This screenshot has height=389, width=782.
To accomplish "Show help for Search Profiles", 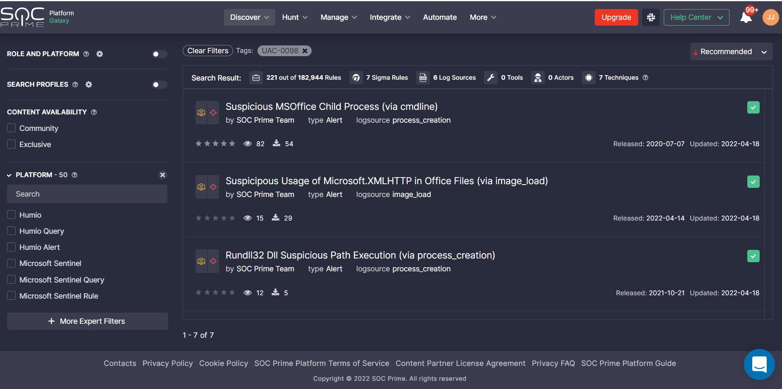I will click(75, 85).
